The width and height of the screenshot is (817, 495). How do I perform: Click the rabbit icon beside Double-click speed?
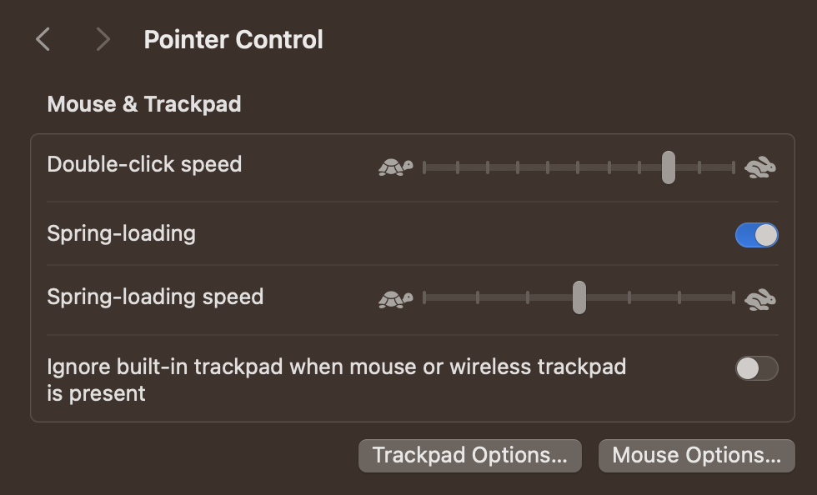point(760,167)
